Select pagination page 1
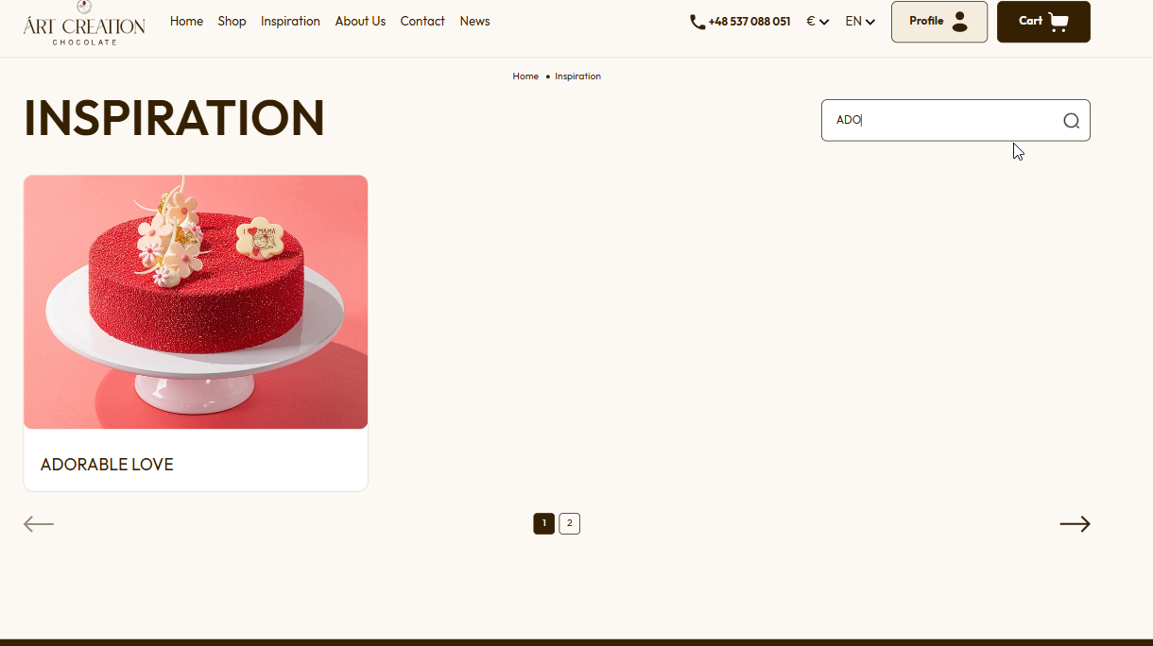 (x=543, y=524)
